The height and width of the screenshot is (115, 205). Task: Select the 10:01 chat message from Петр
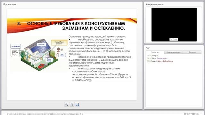[x=152, y=56]
